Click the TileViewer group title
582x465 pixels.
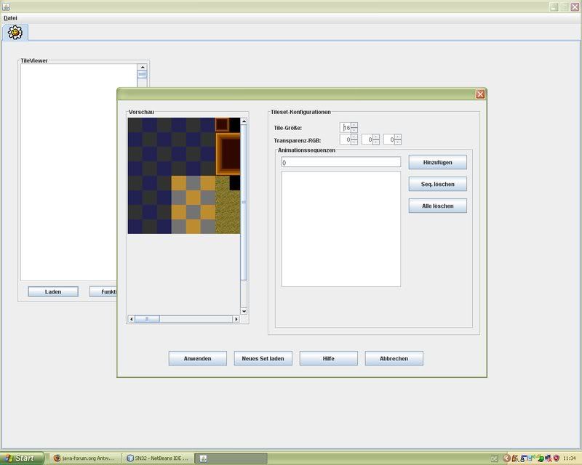click(34, 61)
